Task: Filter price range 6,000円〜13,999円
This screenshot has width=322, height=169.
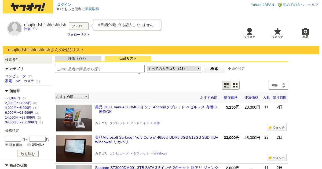Action: pos(19,113)
